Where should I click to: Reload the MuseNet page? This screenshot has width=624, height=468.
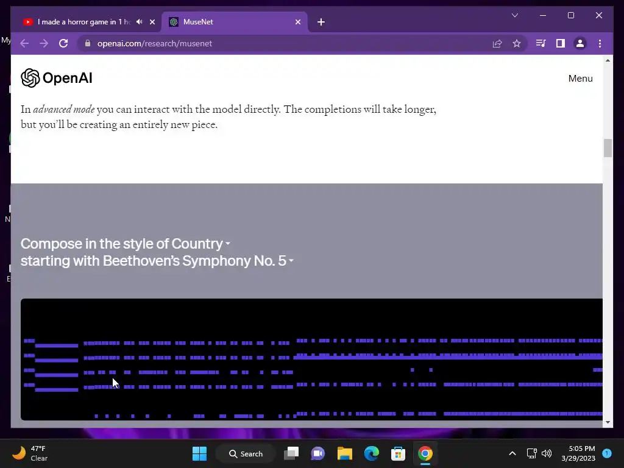click(x=63, y=43)
